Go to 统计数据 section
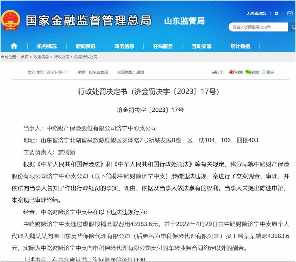Viewport: 296px width, 262px height. (x=240, y=46)
